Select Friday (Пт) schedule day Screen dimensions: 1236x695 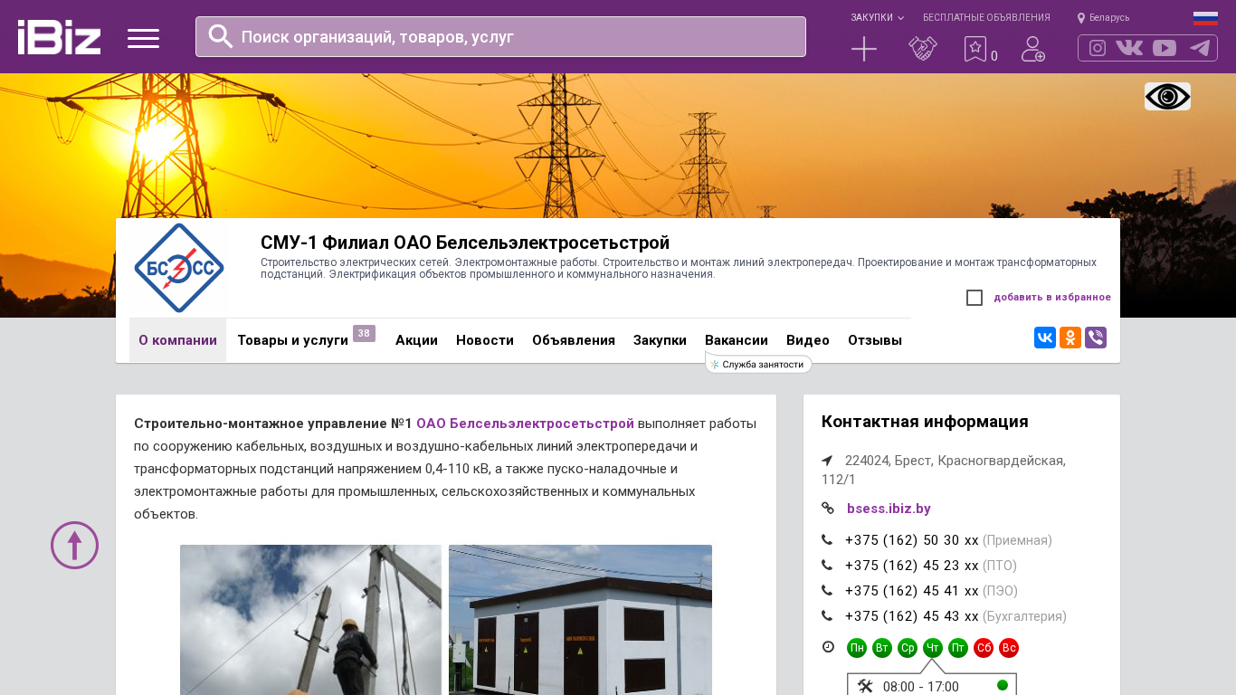point(958,648)
